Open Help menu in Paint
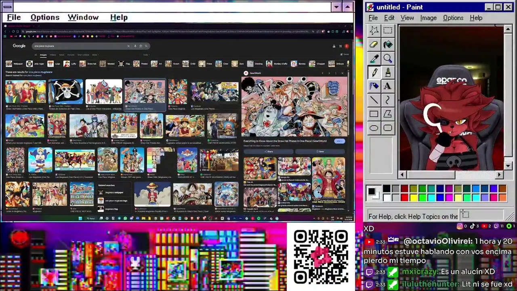Image resolution: width=517 pixels, height=291 pixels. pos(476,18)
